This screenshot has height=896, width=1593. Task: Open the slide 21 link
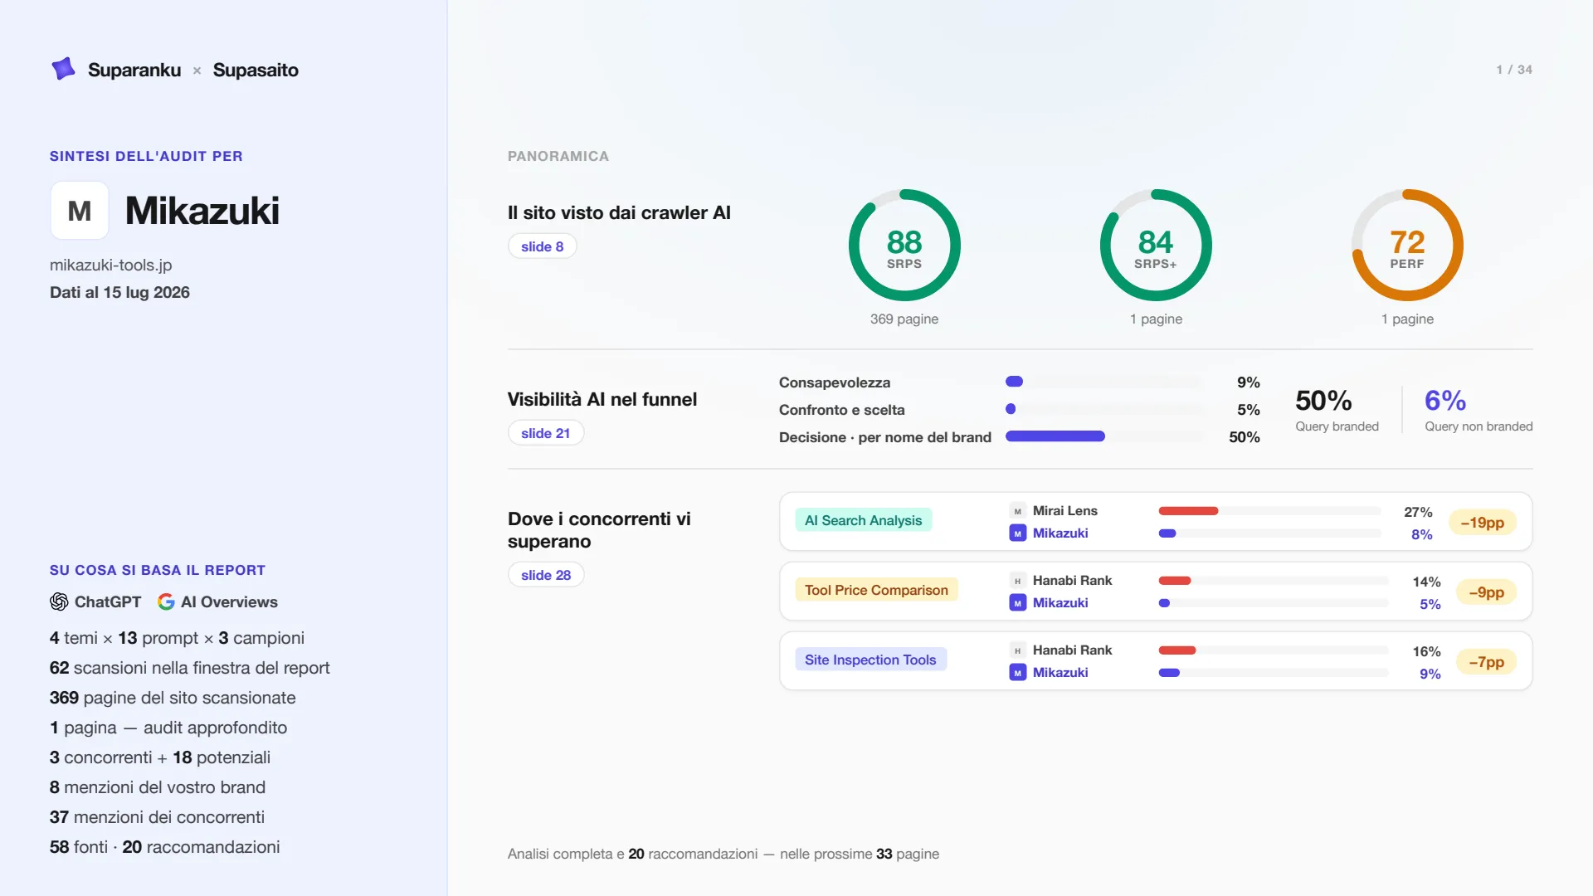(545, 433)
